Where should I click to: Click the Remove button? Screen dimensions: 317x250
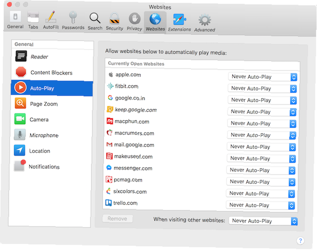(118, 219)
